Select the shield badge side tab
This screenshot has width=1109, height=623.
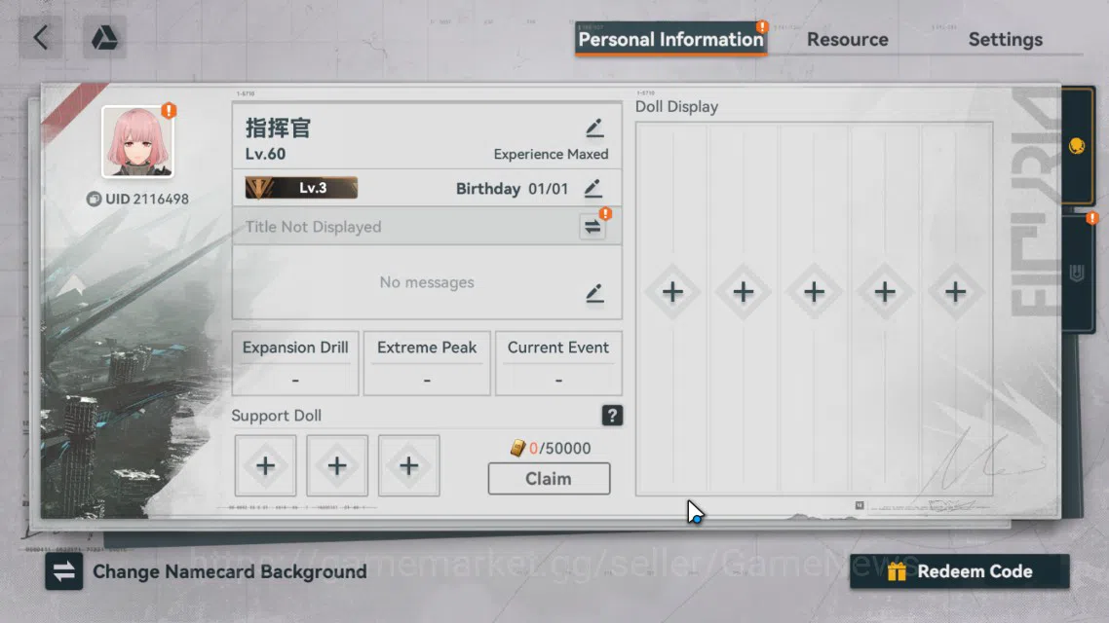[x=1077, y=273]
